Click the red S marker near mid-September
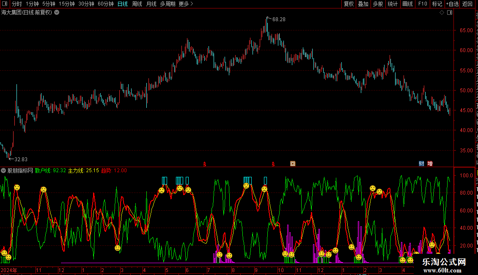Screen dimensions: 478x275 pyautogui.click(x=273, y=164)
